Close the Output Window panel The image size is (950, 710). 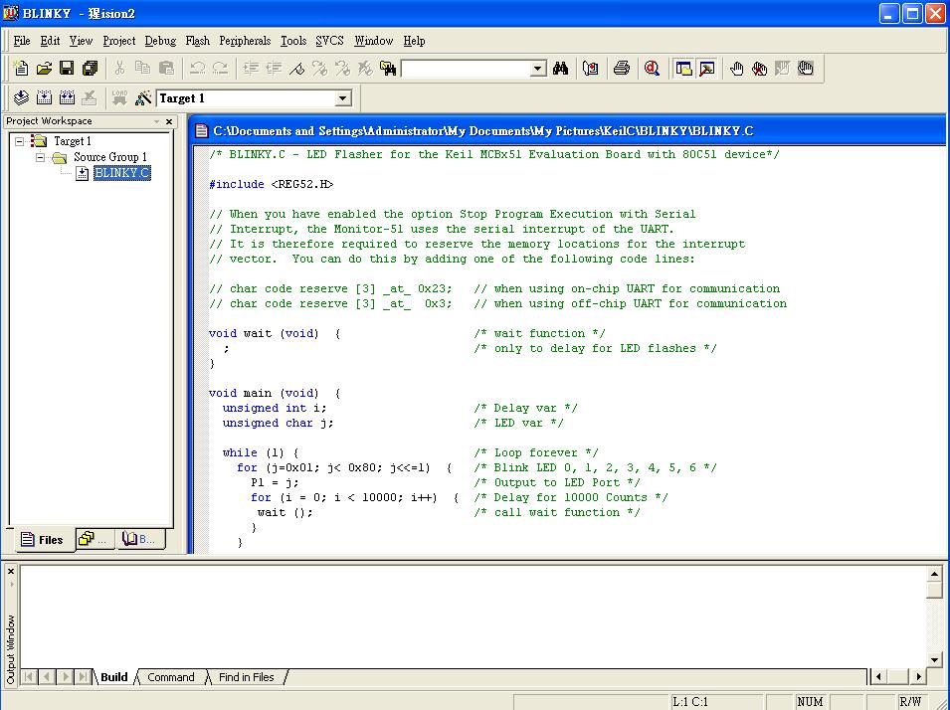[x=11, y=571]
